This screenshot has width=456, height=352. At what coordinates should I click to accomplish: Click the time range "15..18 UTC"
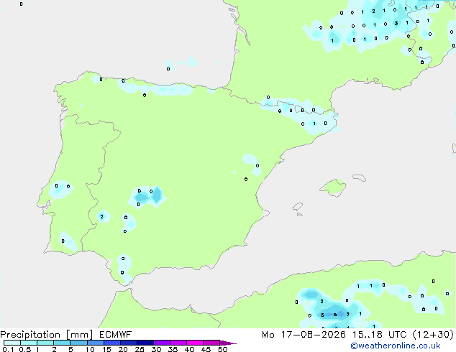[x=379, y=335]
